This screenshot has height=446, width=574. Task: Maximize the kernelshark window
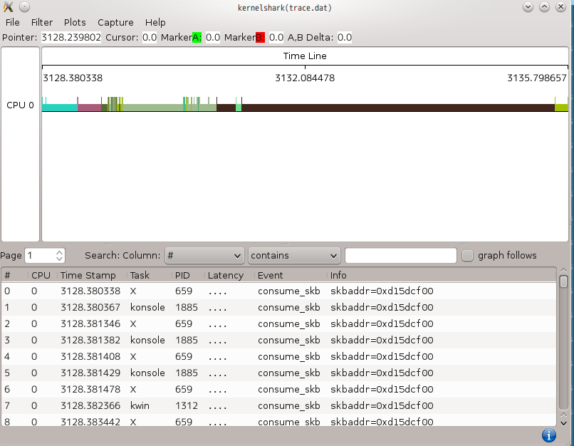click(544, 6)
